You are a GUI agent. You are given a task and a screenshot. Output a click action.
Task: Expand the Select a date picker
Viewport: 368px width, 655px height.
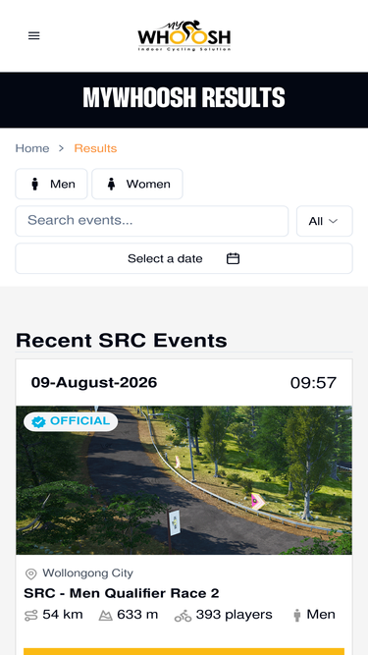coord(184,258)
